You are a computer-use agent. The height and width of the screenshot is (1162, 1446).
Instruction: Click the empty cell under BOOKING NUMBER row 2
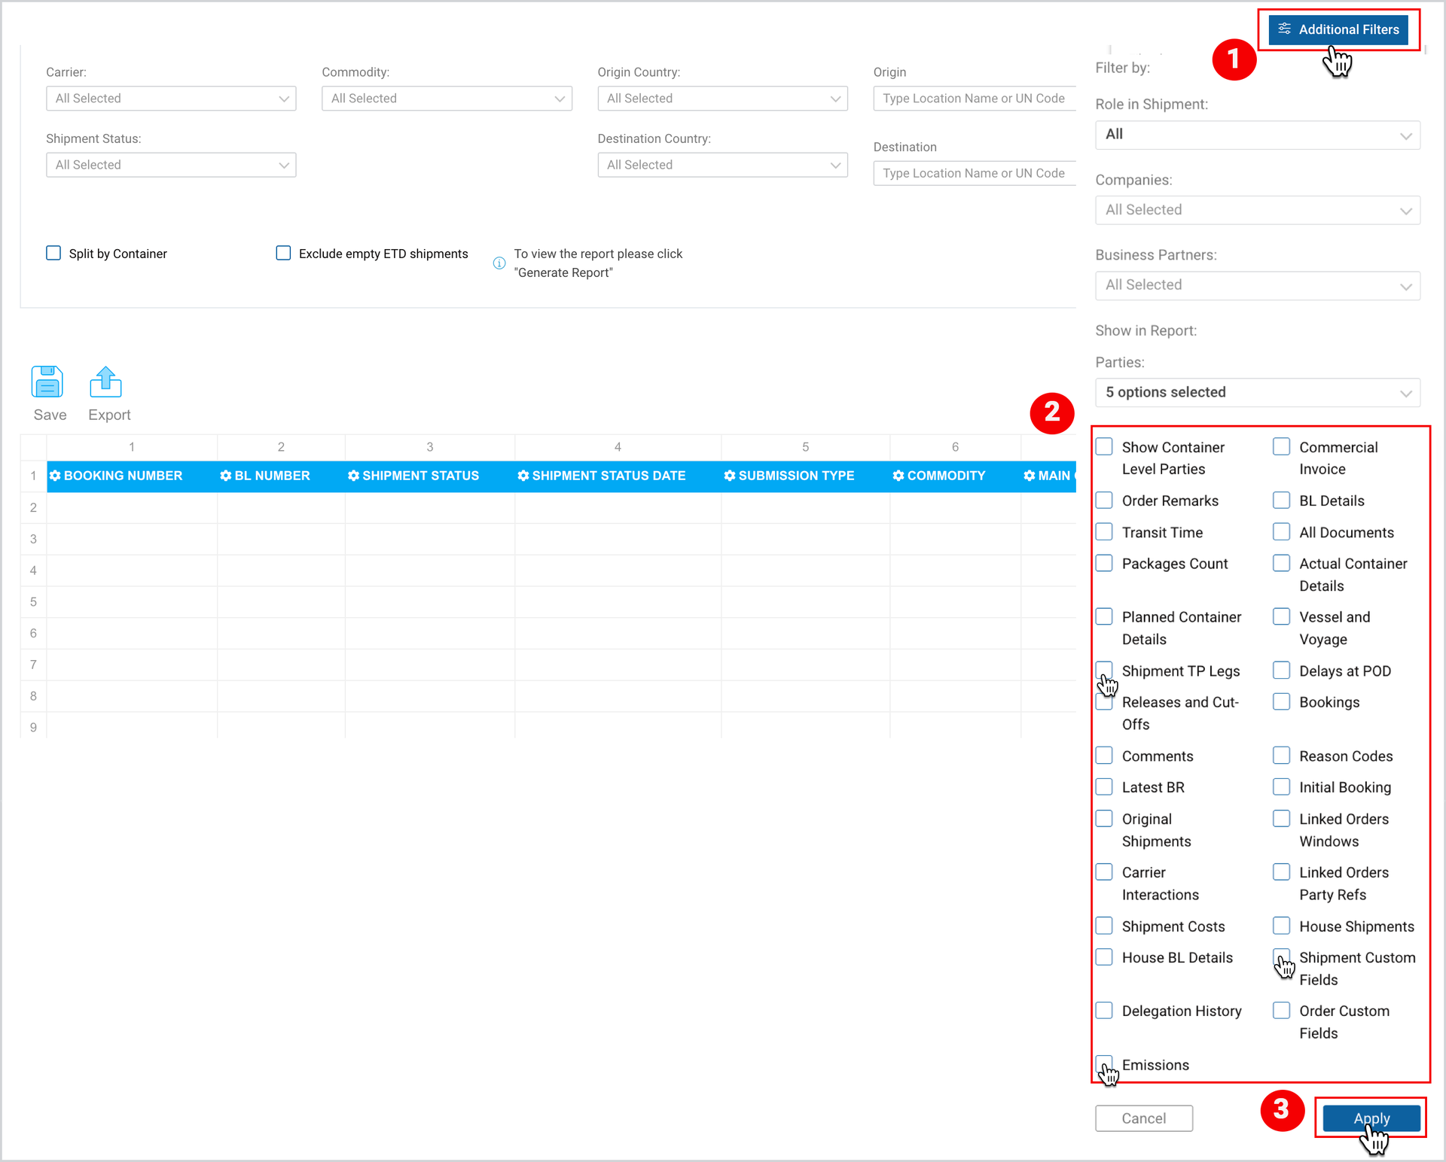point(132,507)
